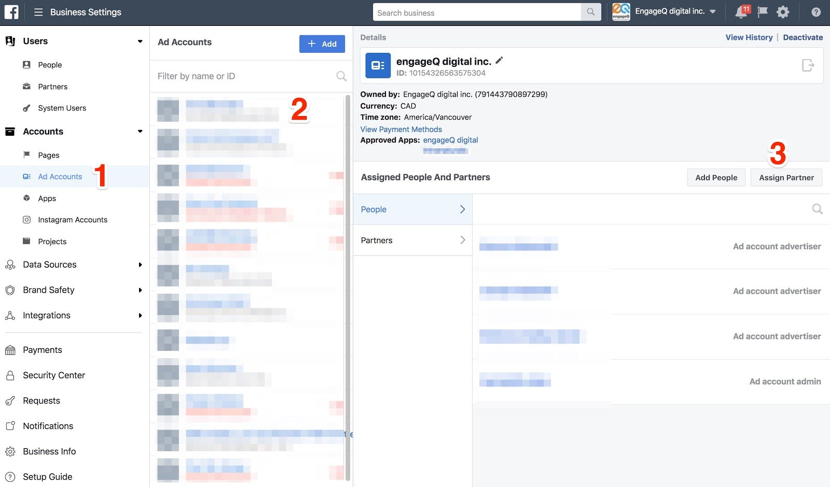This screenshot has height=487, width=830.
Task: Click the Brand Safety shield icon
Action: [10, 290]
